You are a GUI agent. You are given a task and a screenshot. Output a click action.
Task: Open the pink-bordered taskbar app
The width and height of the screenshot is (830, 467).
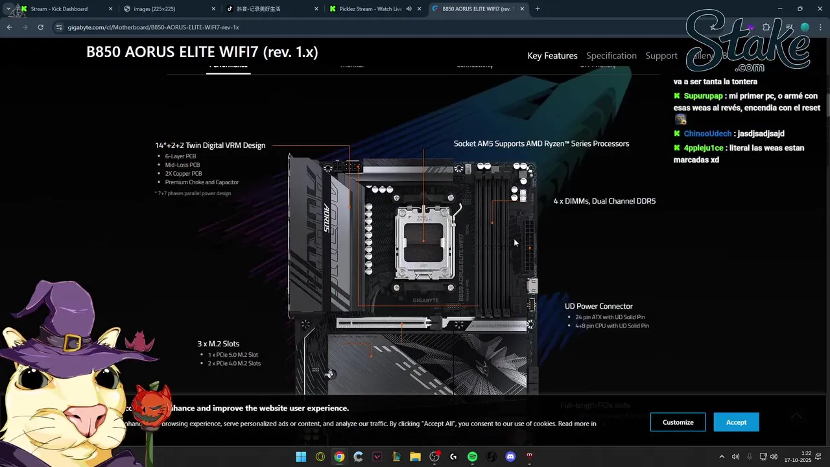pos(377,457)
